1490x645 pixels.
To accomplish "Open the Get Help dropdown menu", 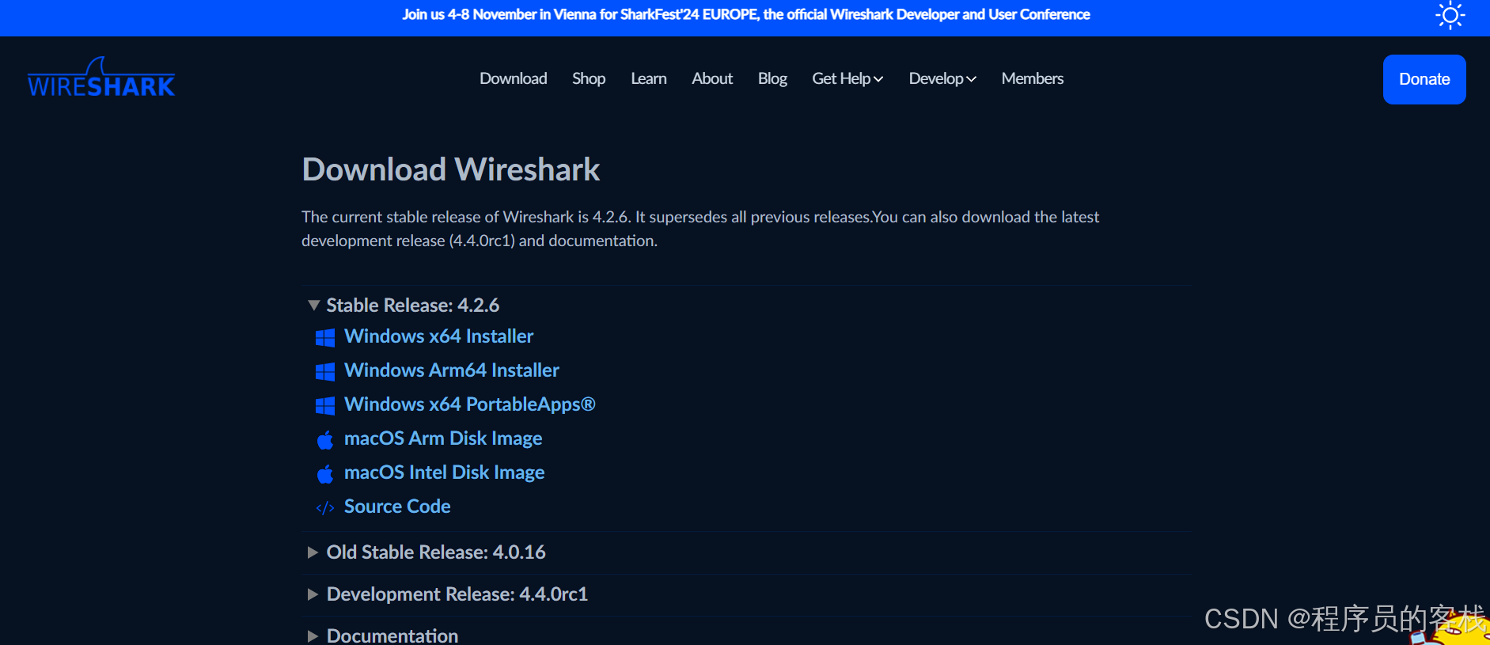I will coord(847,78).
